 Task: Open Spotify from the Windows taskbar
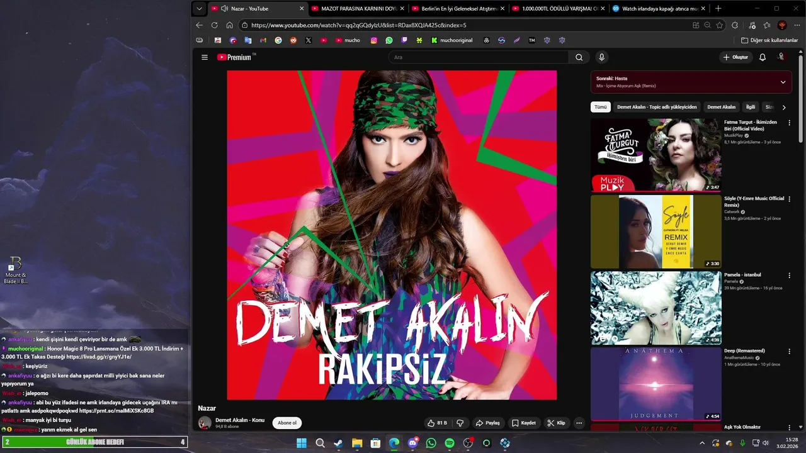coord(450,443)
